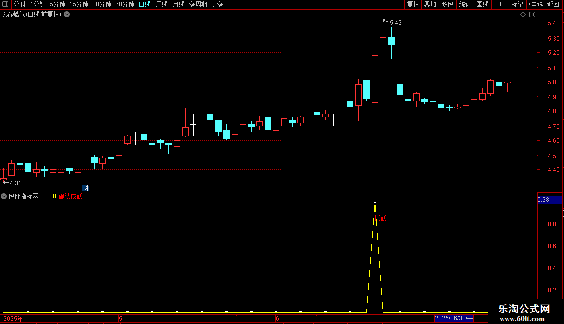Image resolution: width=564 pixels, height=324 pixels.
Task: Click the 标记 mark button
Action: pos(517,4)
